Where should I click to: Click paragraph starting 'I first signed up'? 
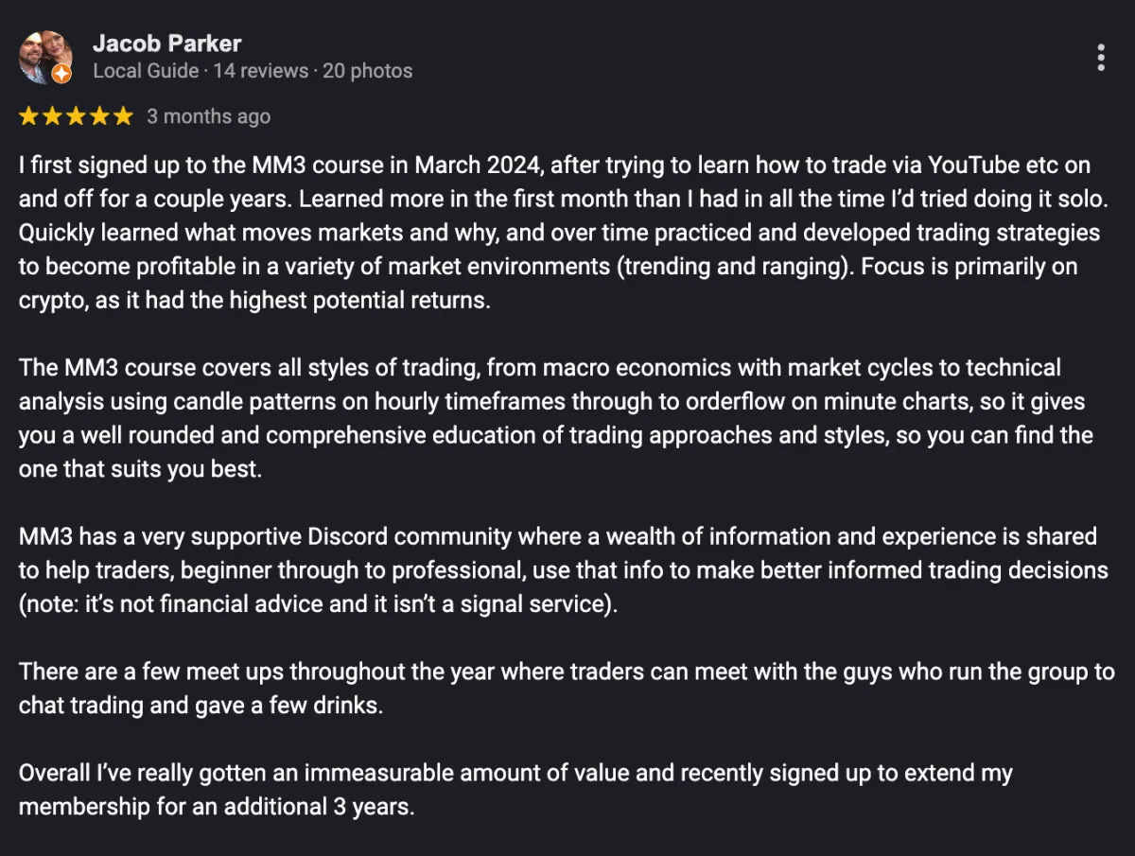(558, 234)
